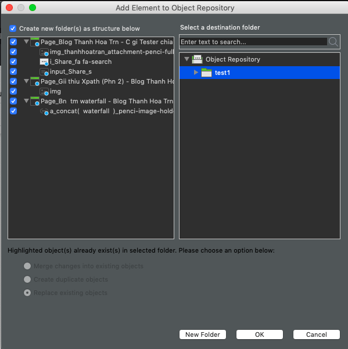Select the test1 destination folder row
Viewport: 348px width, 349px height.
coord(260,73)
